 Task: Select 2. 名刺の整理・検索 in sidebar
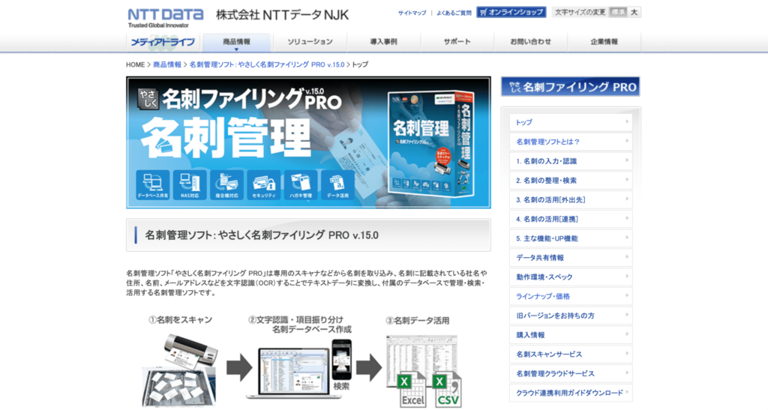[571, 180]
